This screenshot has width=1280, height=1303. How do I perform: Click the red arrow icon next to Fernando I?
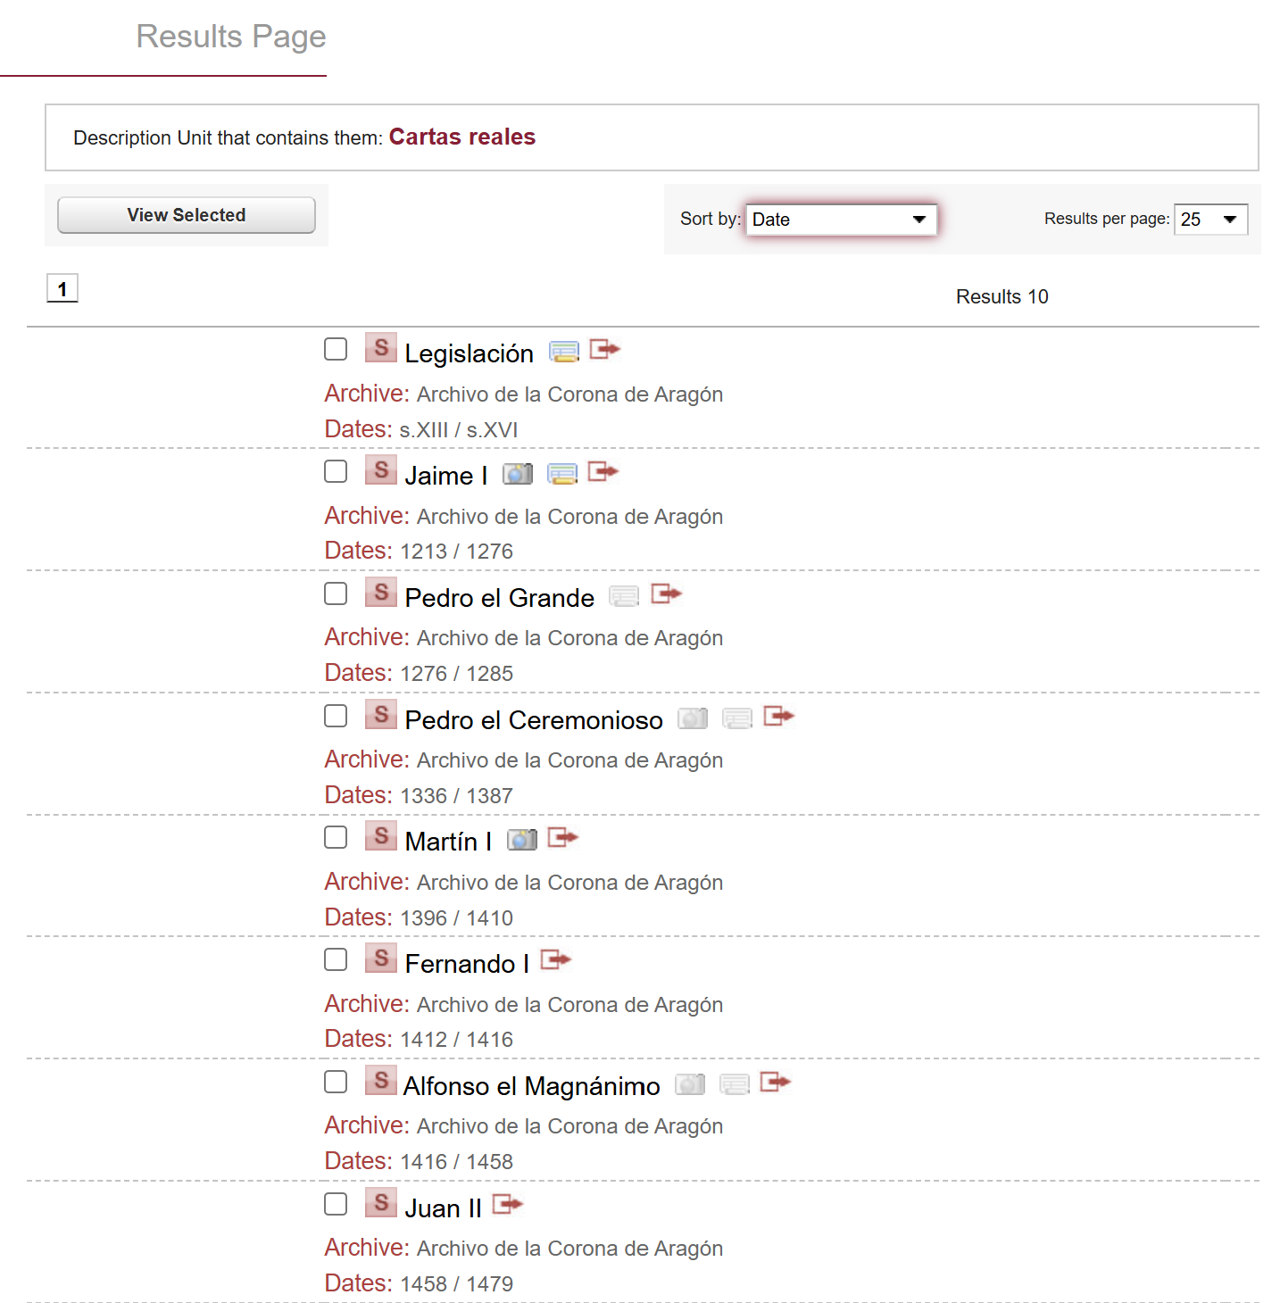tap(555, 960)
